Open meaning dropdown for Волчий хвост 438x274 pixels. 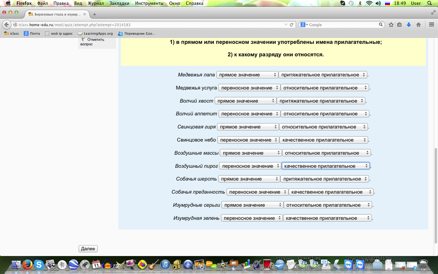pyautogui.click(x=245, y=101)
